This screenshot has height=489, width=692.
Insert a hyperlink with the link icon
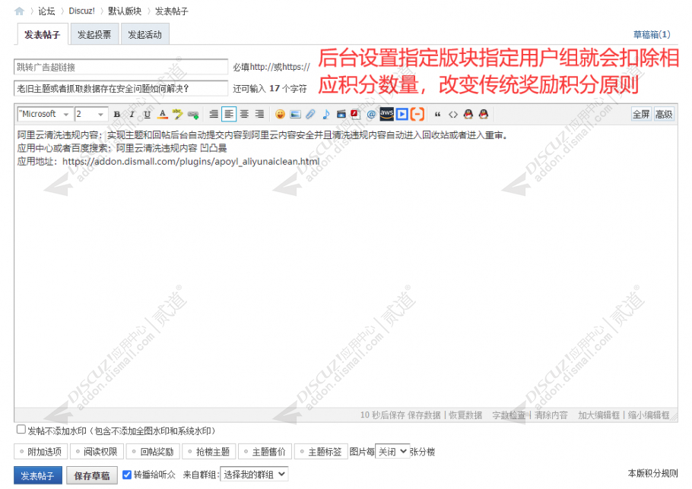pos(193,115)
